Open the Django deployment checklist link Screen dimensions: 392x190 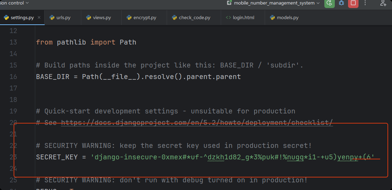[x=197, y=123]
